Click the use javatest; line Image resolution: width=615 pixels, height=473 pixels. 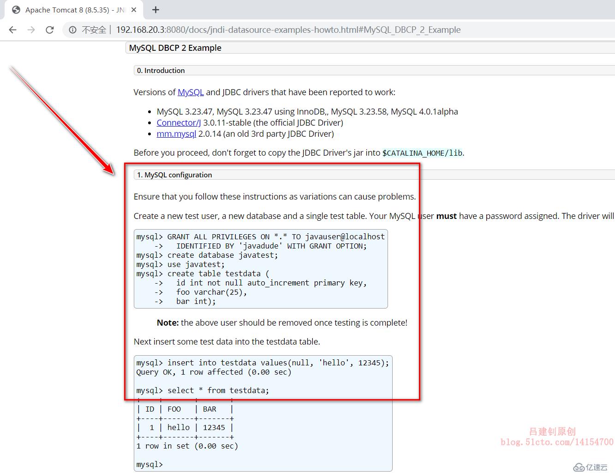(x=180, y=264)
